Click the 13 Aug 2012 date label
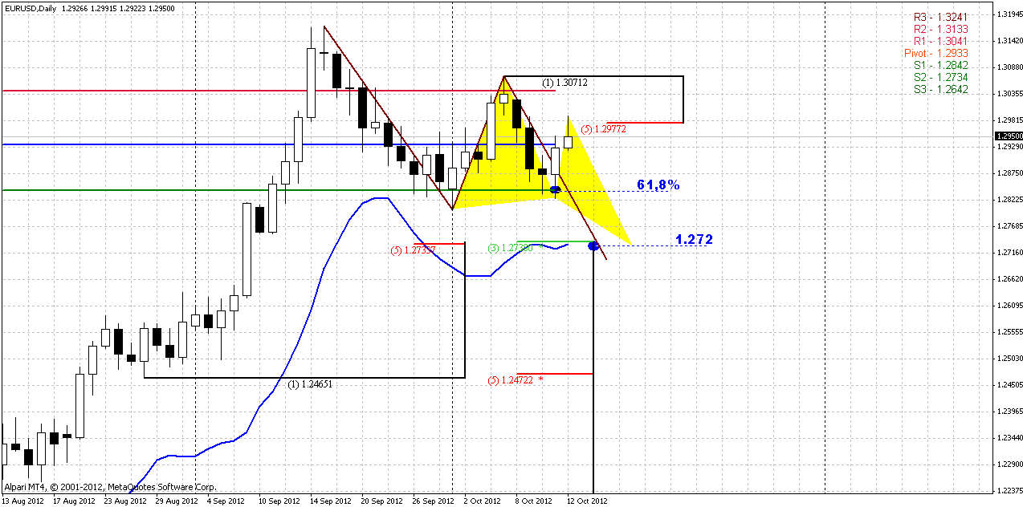The height and width of the screenshot is (507, 1023). [23, 501]
